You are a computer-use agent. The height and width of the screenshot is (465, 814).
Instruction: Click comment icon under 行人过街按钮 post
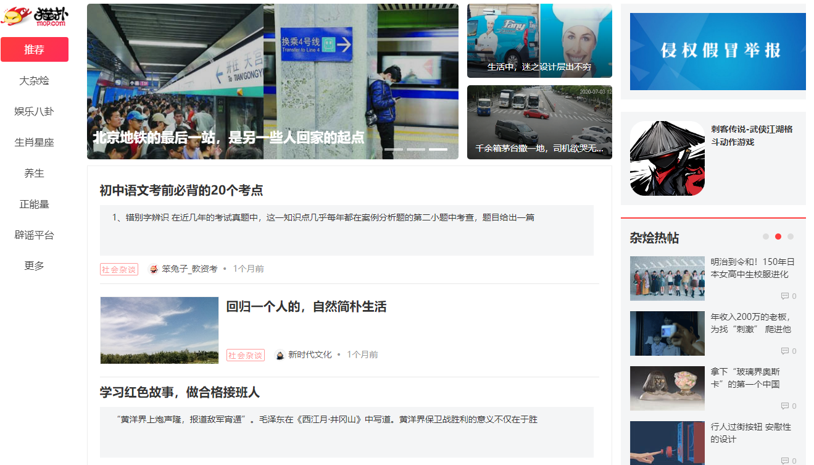[784, 460]
